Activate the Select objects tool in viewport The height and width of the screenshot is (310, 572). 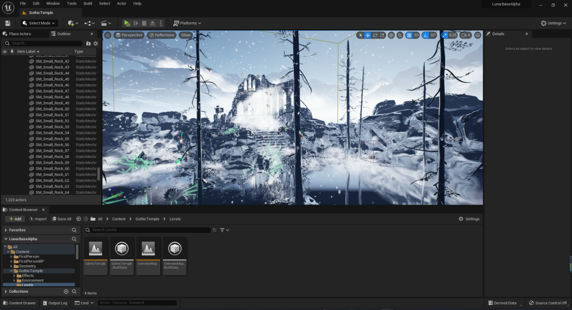click(360, 35)
